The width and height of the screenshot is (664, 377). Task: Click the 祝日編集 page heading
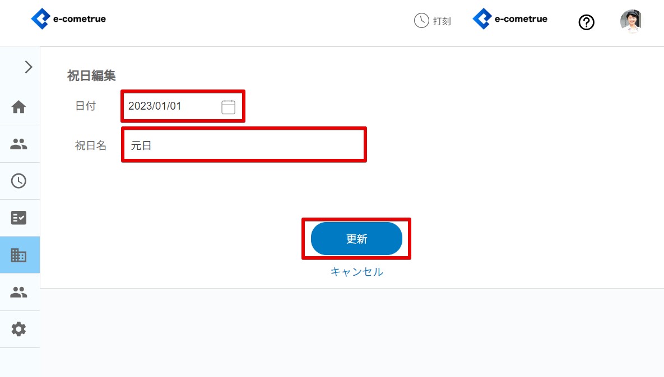tap(91, 76)
